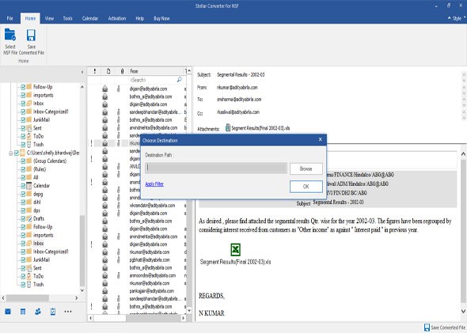Switch to the calendar view icon in bottom navigation

[23, 312]
